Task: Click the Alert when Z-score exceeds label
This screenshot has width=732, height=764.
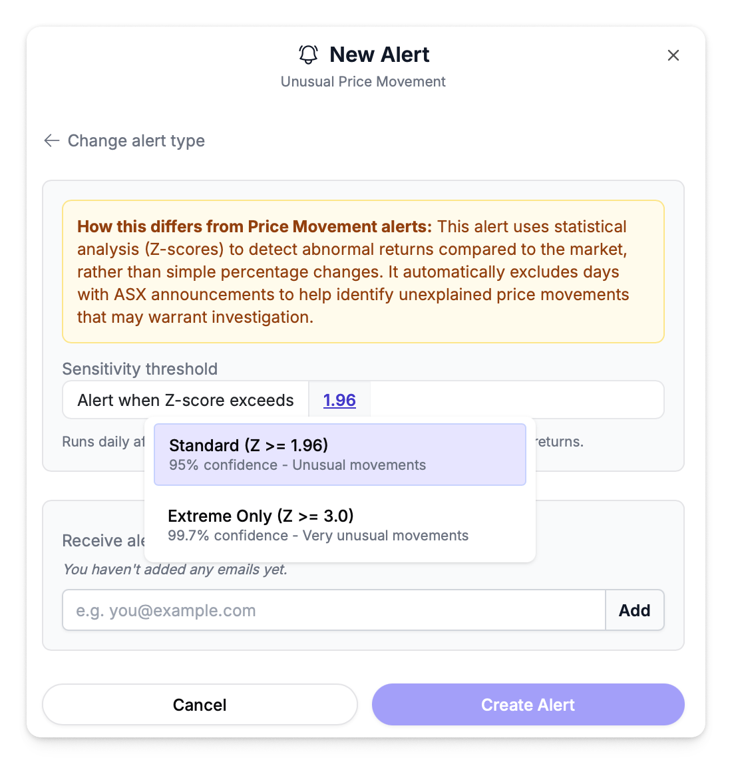Action: (x=186, y=400)
